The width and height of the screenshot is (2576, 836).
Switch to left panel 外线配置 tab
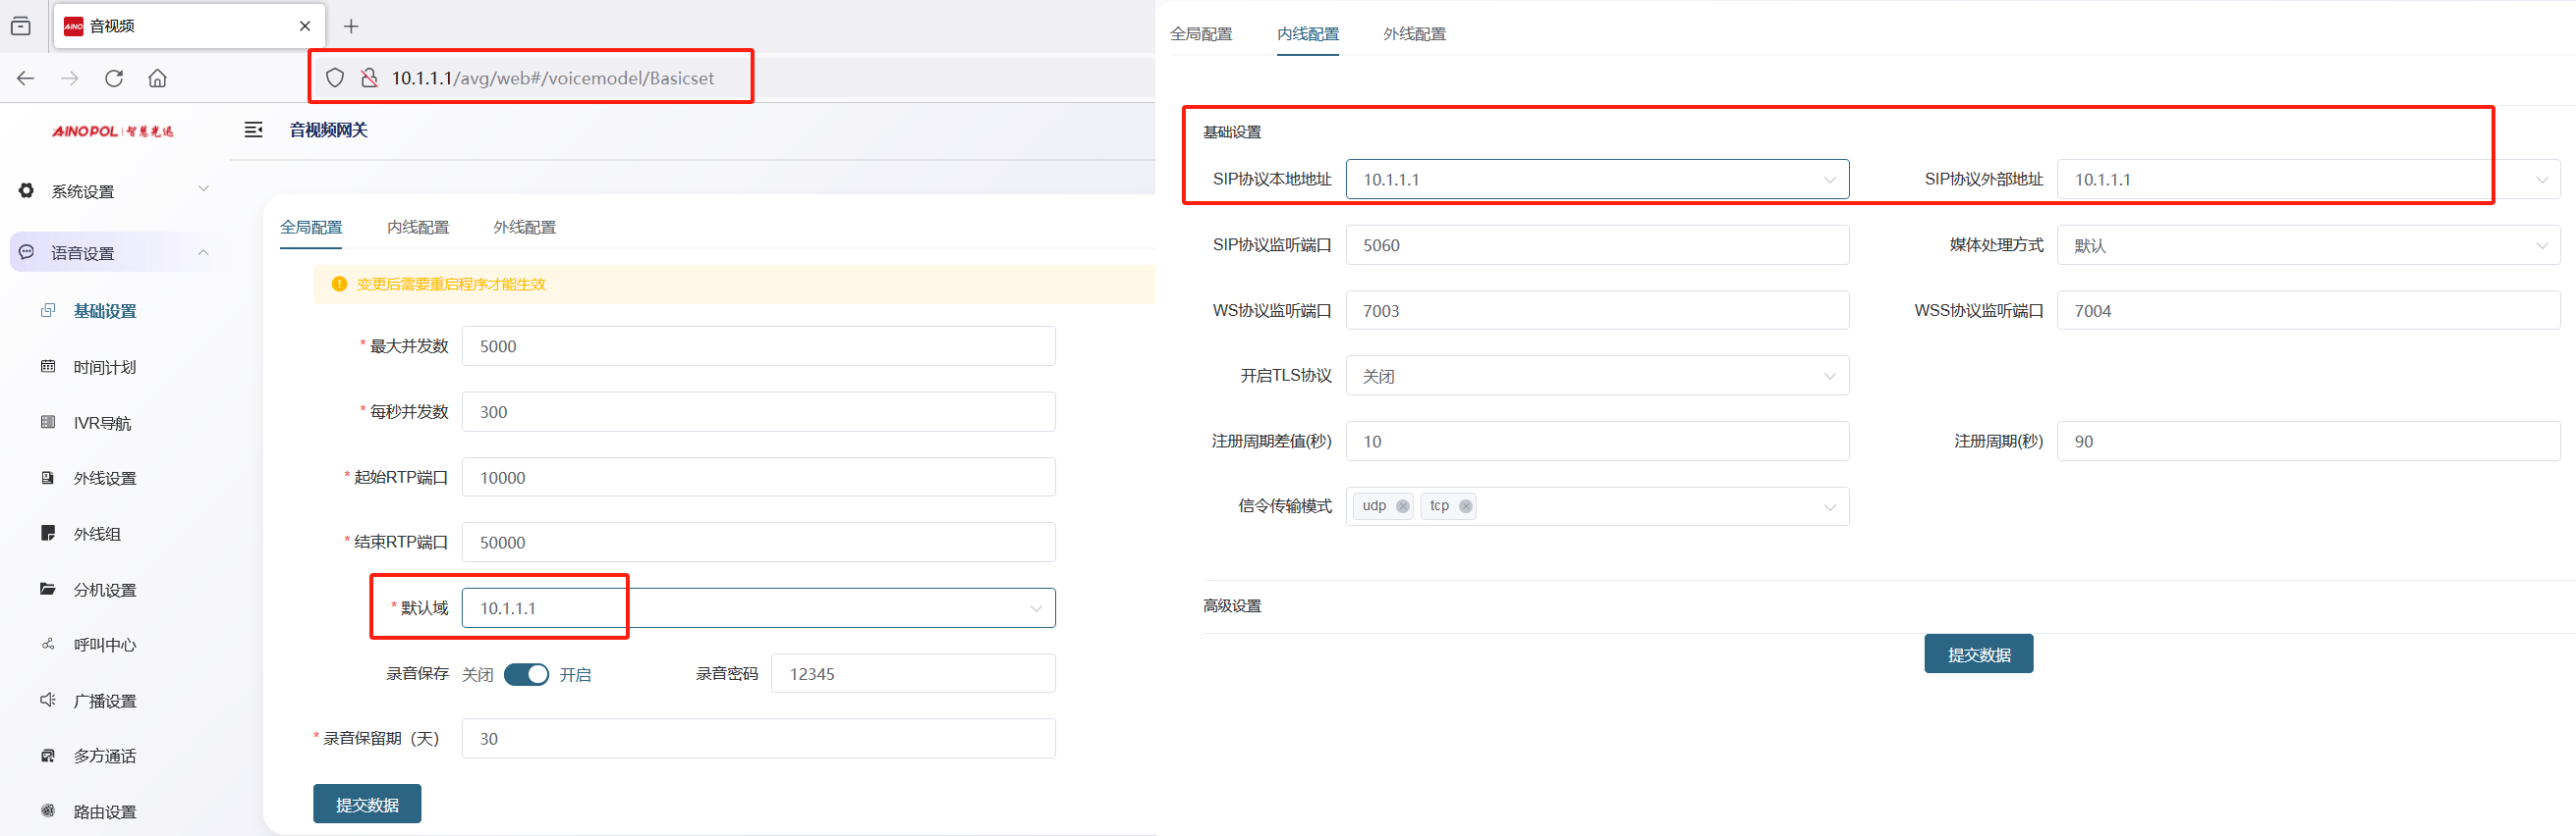click(x=524, y=228)
